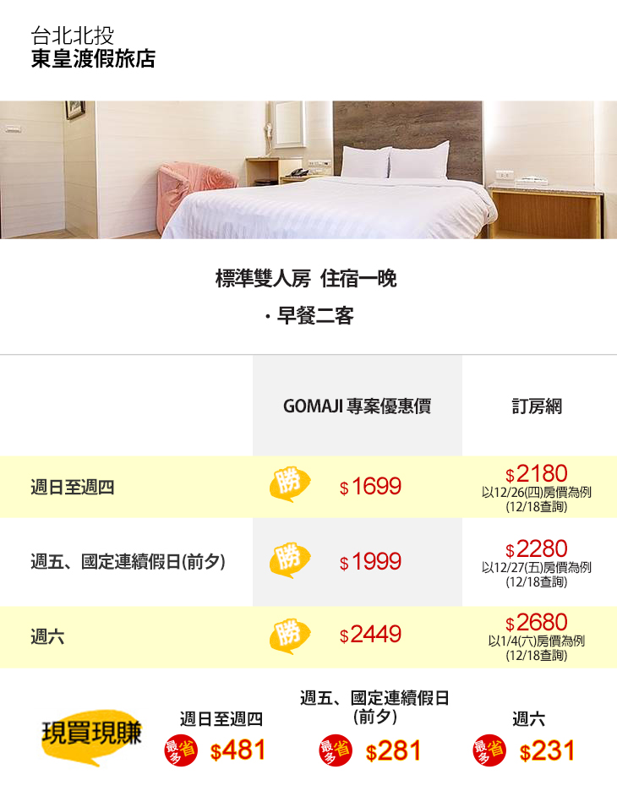
Task: Click the 勝 badge beside $2449
Action: 289,635
